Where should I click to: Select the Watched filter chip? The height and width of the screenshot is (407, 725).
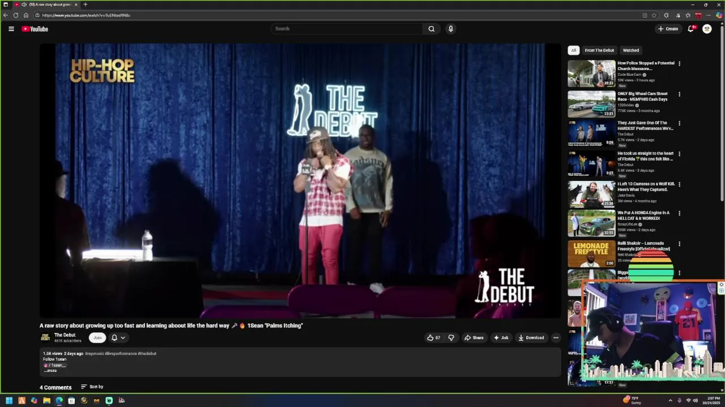[630, 50]
